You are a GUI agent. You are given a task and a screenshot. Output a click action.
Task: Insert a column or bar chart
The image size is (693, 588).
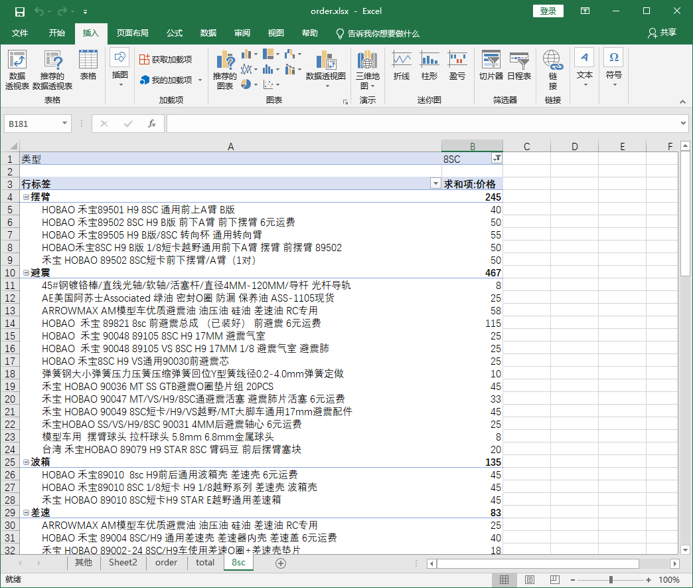click(x=250, y=54)
